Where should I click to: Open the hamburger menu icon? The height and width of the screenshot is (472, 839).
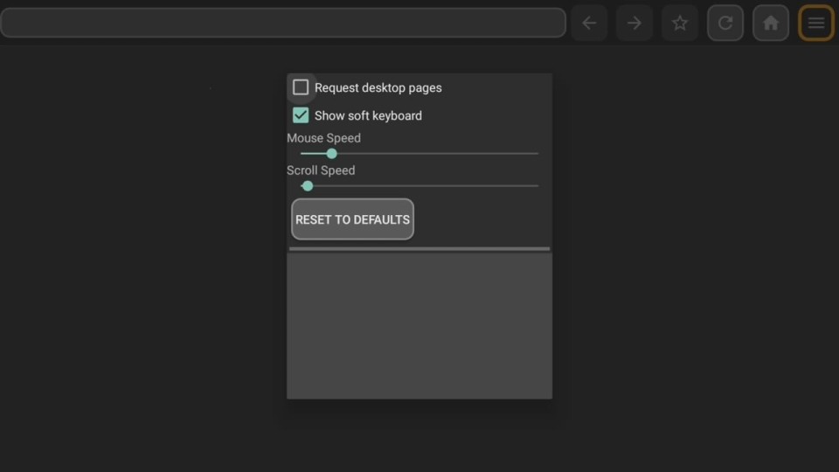(816, 23)
